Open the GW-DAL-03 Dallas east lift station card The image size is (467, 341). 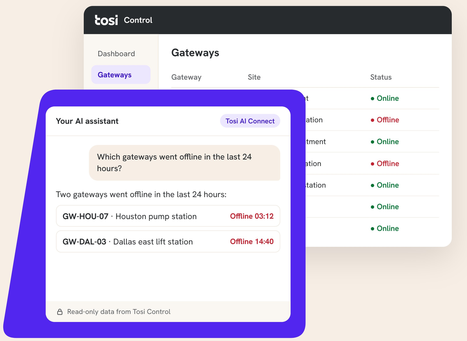coord(168,241)
